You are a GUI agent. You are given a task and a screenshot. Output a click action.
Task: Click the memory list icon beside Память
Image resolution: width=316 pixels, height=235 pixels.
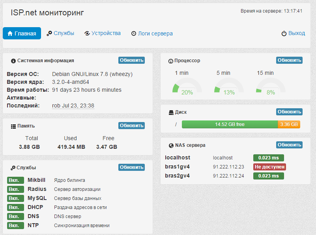pyautogui.click(x=13, y=126)
